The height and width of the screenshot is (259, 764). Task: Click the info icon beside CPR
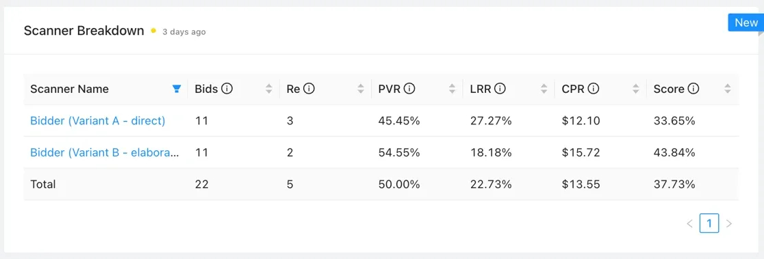pyautogui.click(x=593, y=89)
